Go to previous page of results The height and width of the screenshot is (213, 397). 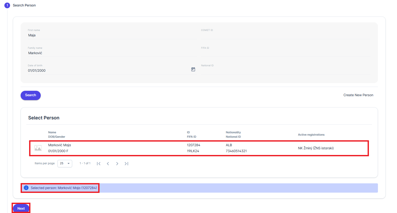tap(108, 163)
